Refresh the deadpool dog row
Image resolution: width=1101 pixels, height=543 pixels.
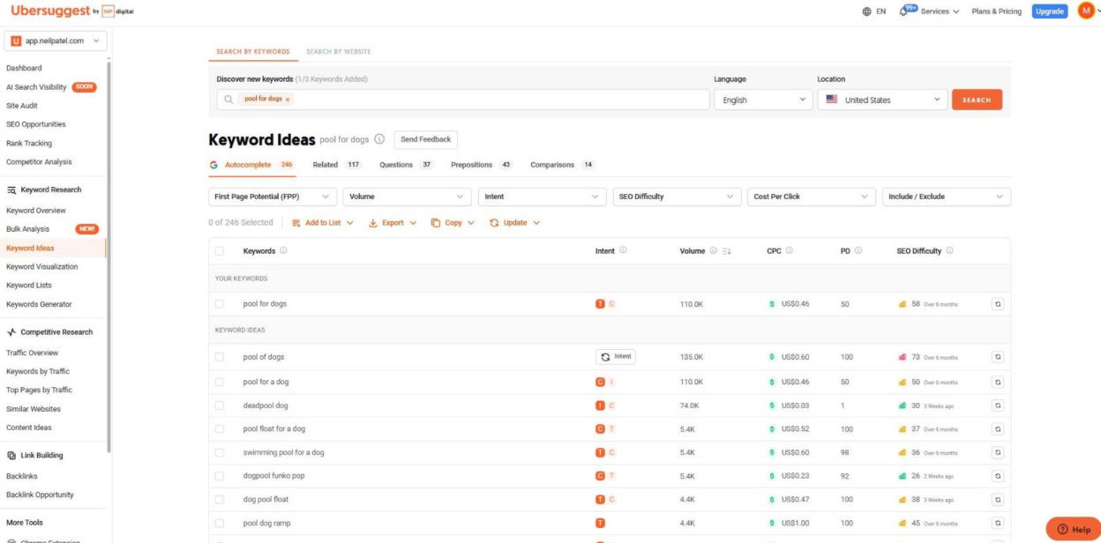(x=998, y=405)
